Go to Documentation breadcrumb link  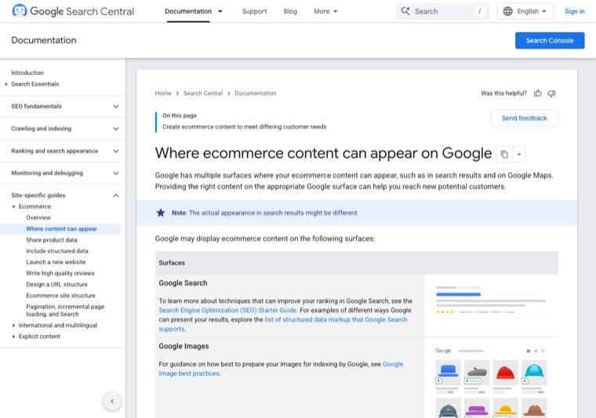(256, 93)
